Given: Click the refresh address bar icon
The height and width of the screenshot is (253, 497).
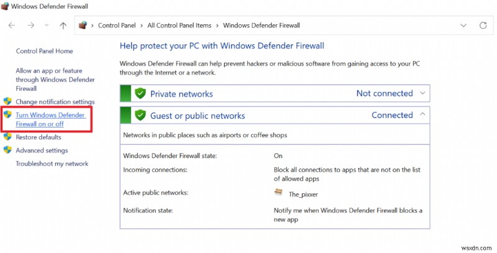Looking at the screenshot, I should coord(483,25).
